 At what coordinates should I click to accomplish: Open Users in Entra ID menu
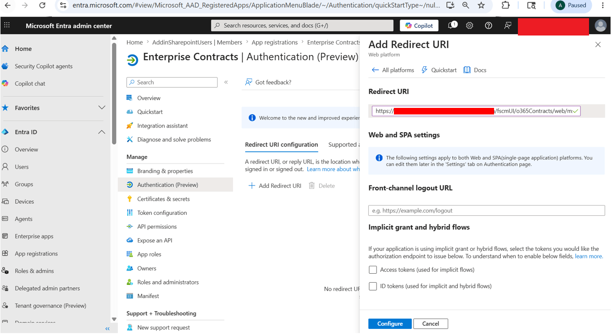(22, 167)
